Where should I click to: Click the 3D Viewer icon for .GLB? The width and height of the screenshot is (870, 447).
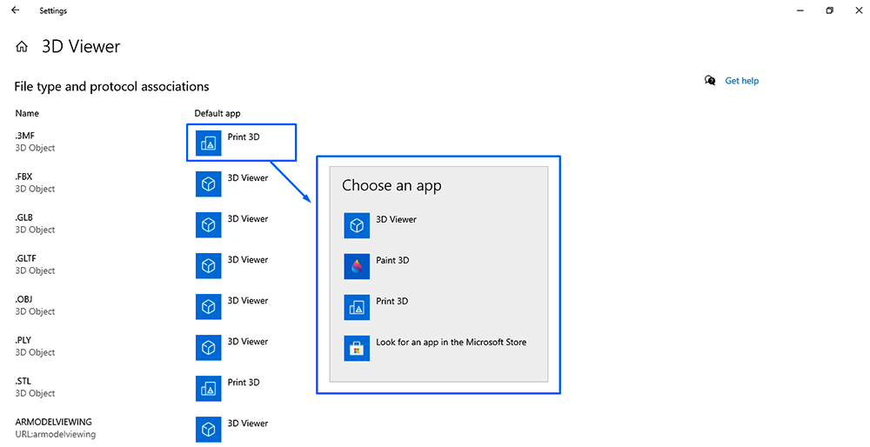(209, 225)
